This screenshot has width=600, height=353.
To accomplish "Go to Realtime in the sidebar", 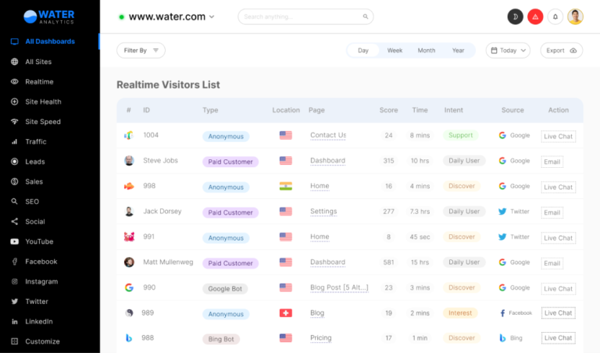I will point(39,81).
